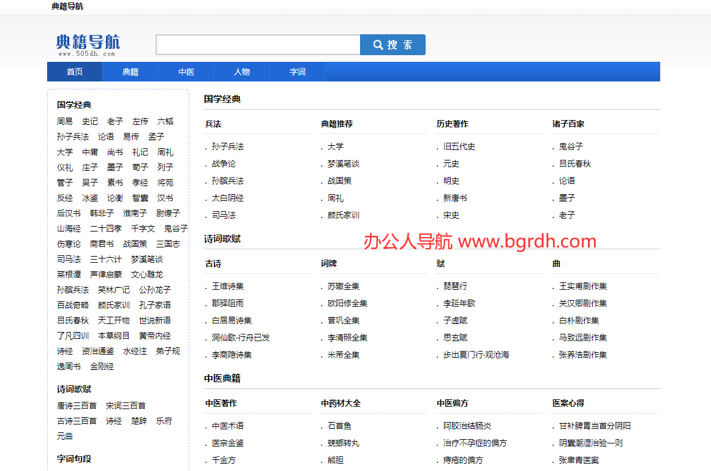Open 王维诗集 in the 古诗 column
Image resolution: width=711 pixels, height=471 pixels.
pos(228,286)
